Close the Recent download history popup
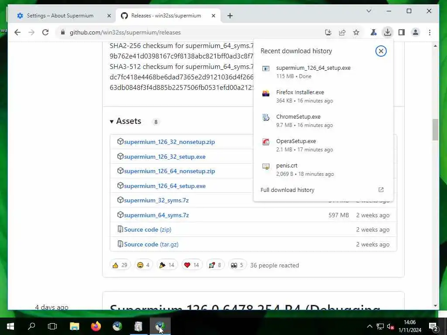Viewport: 447px width, 335px height. tap(381, 51)
